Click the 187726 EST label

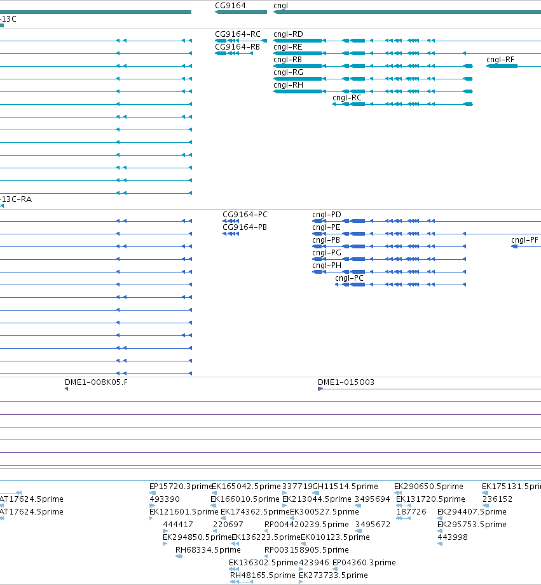(411, 511)
